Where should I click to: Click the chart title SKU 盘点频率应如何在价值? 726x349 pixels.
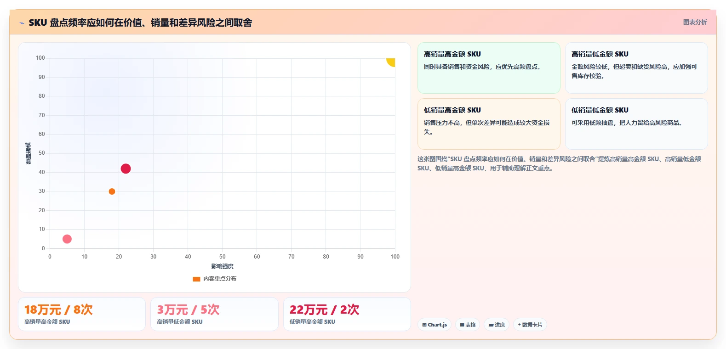click(x=140, y=23)
